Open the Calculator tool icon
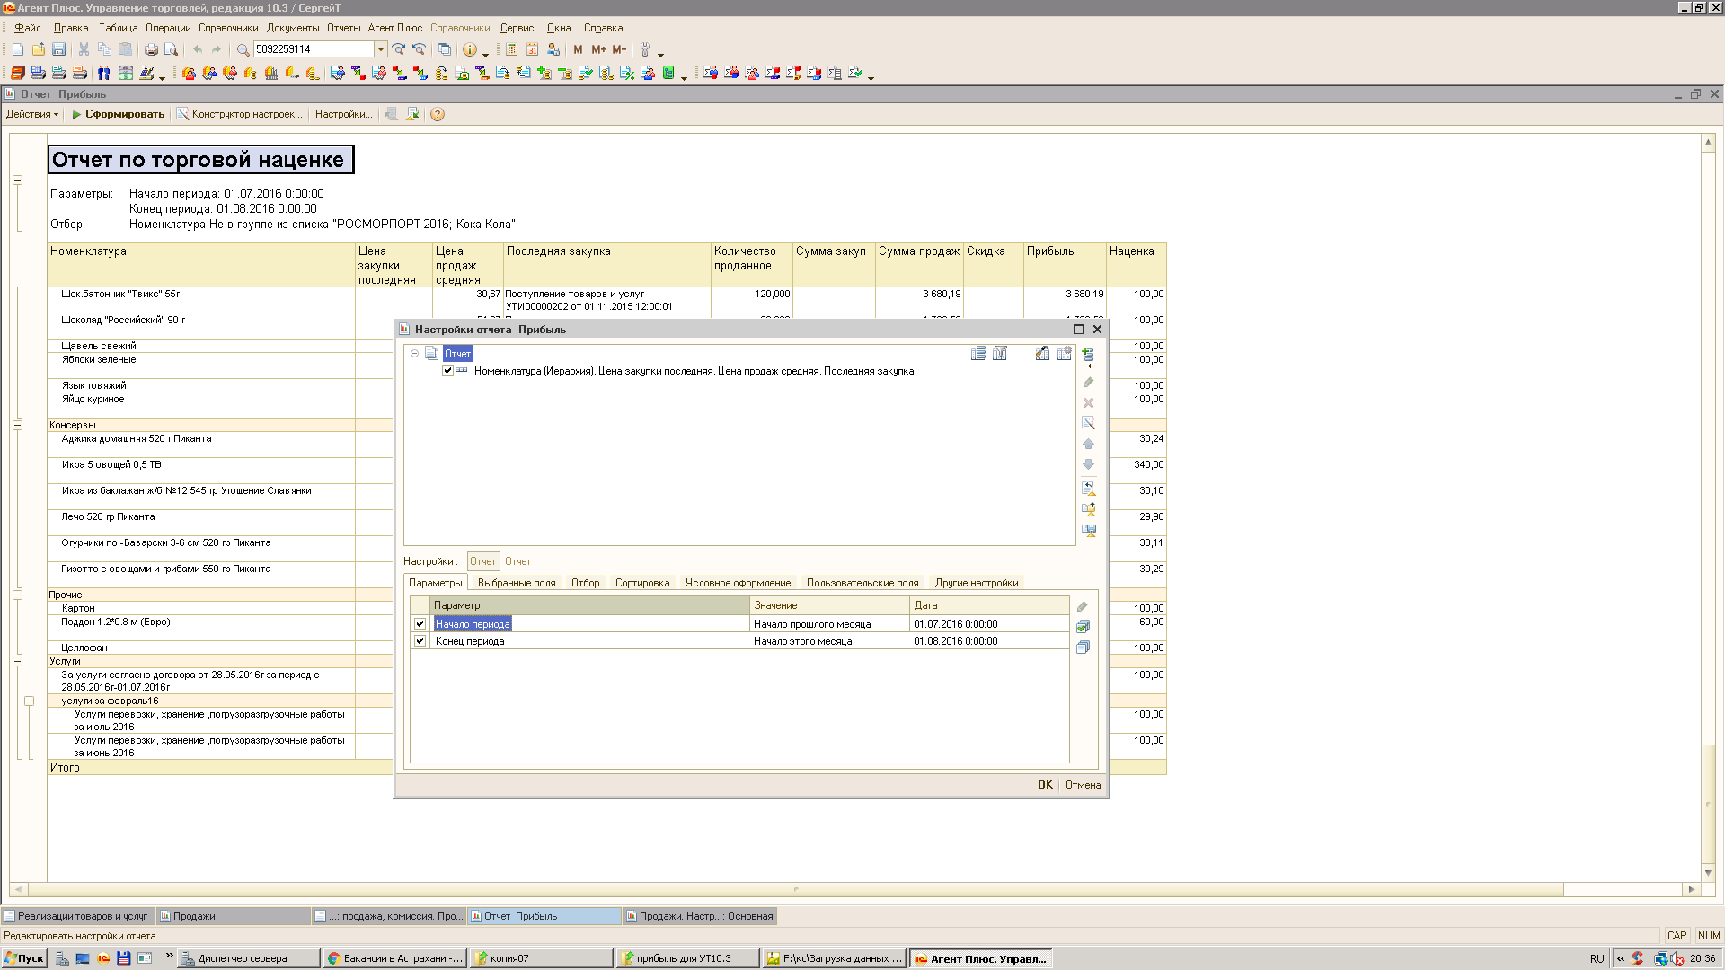 (511, 49)
